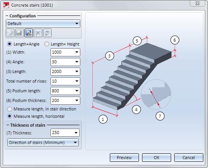The width and height of the screenshot is (208, 168).
Task: Choose Measure length, in stair direction
Action: (10, 109)
